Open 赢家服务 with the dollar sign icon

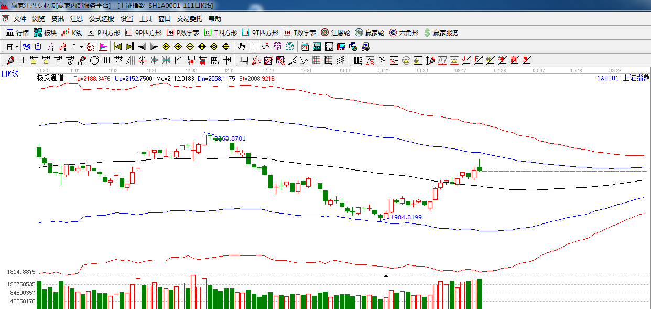point(441,33)
